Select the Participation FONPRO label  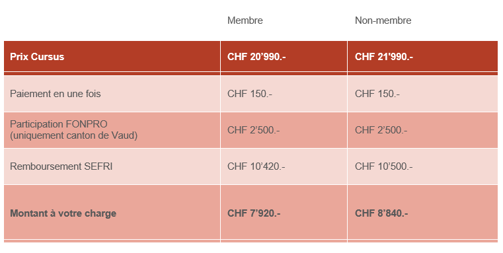[x=58, y=124]
